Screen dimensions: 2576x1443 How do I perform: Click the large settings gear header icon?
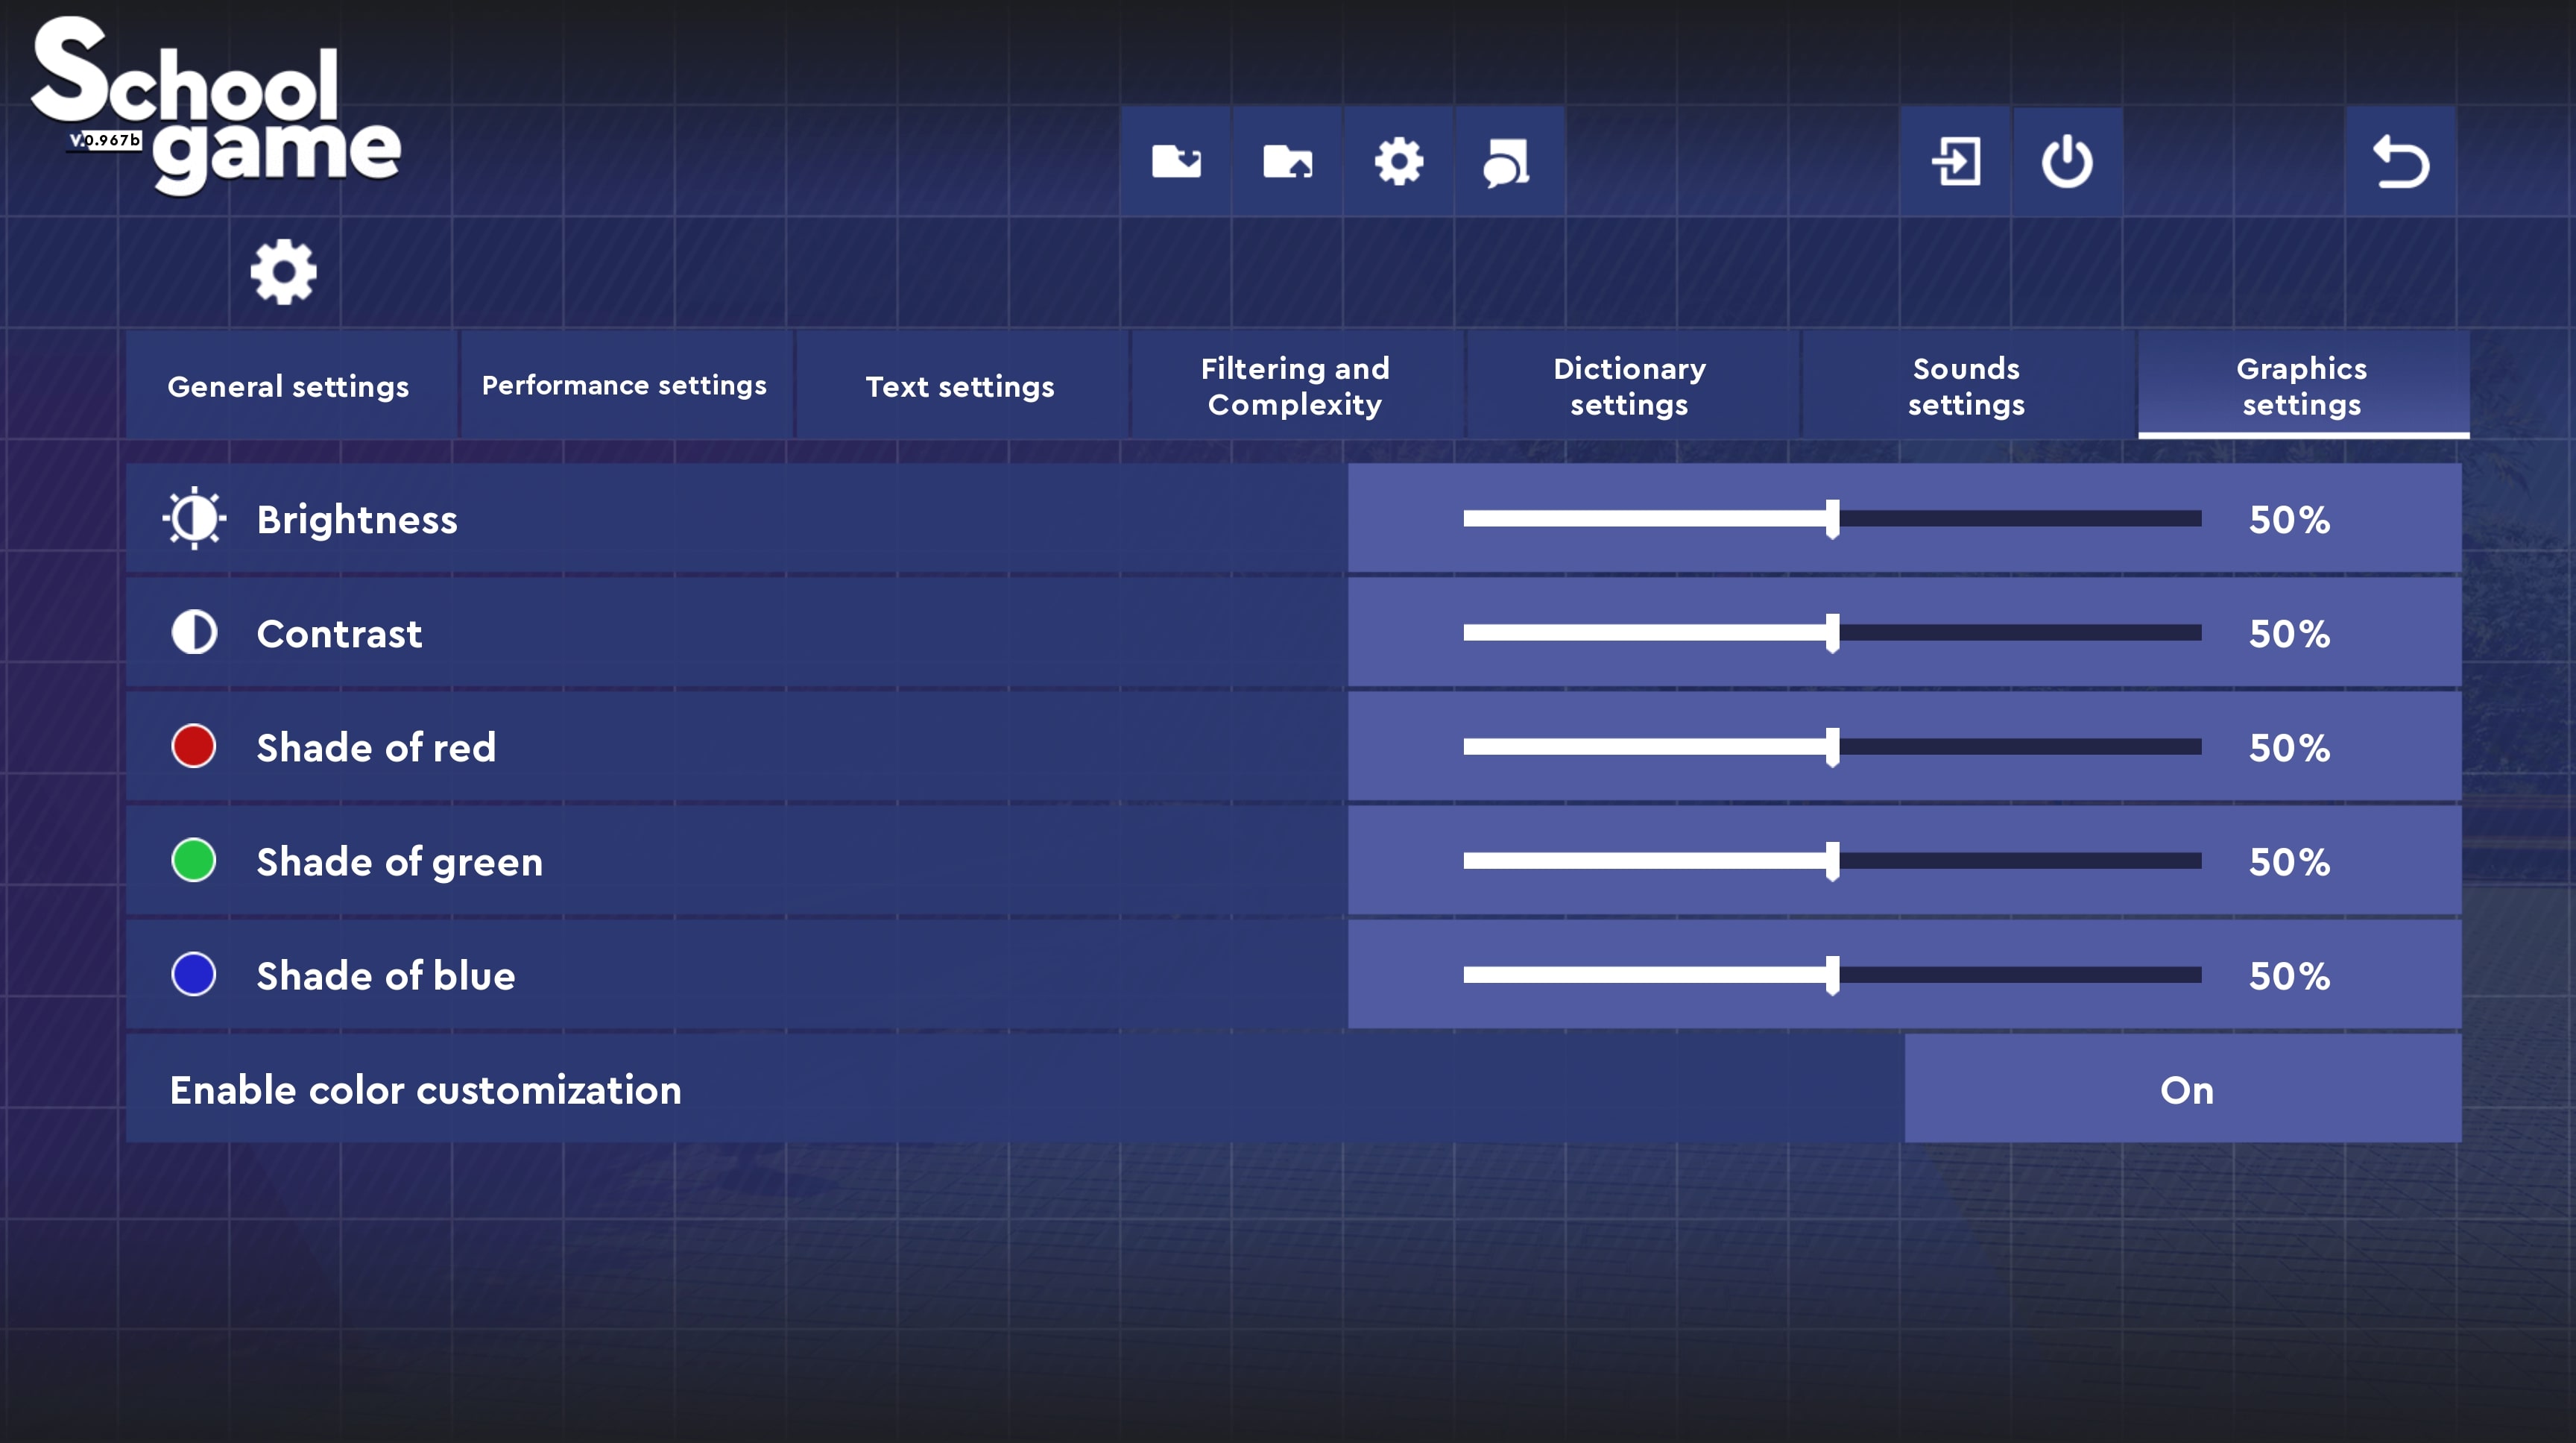coord(283,271)
